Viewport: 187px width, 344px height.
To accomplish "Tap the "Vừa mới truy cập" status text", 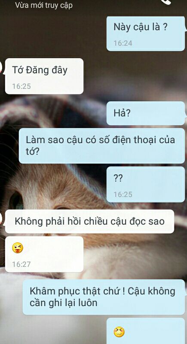I will tap(44, 5).
